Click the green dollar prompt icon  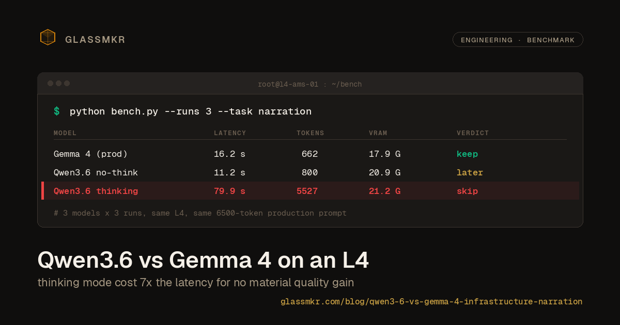pyautogui.click(x=56, y=111)
